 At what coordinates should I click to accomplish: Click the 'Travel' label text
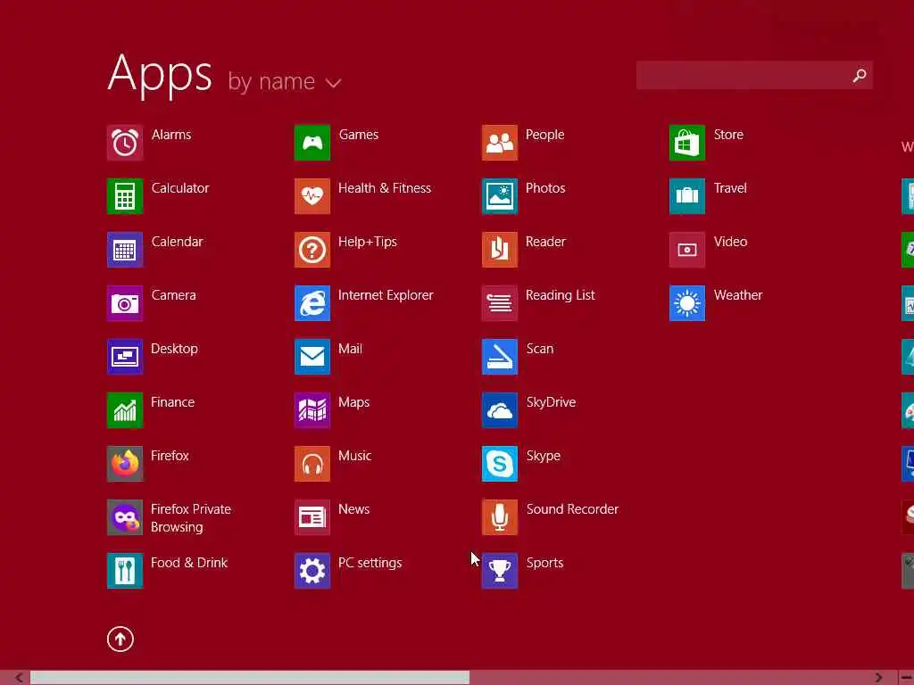[x=730, y=188]
